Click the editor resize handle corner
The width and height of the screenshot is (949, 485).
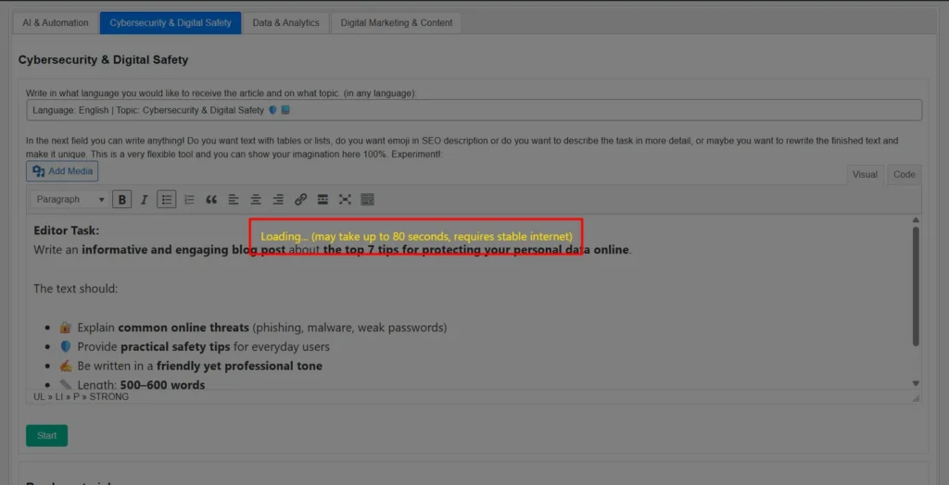click(916, 398)
